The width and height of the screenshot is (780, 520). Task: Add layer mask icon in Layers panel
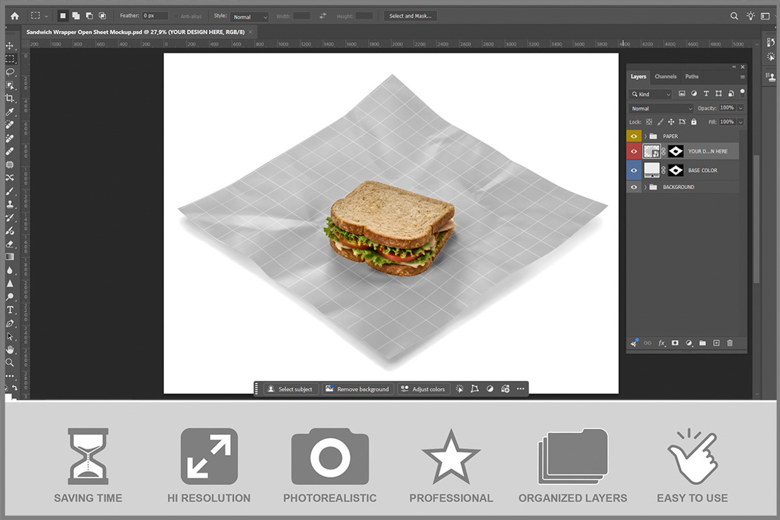coord(675,343)
